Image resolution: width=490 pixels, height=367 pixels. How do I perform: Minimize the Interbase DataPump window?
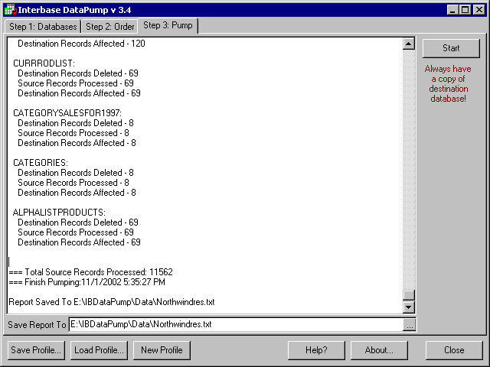tap(452, 10)
